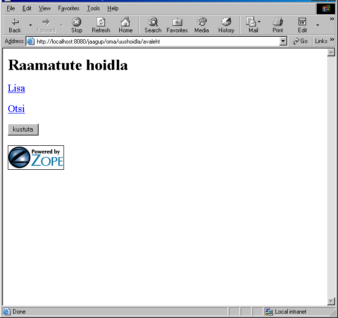The image size is (338, 318).
Task: Click the page icon in address bar
Action: point(31,41)
